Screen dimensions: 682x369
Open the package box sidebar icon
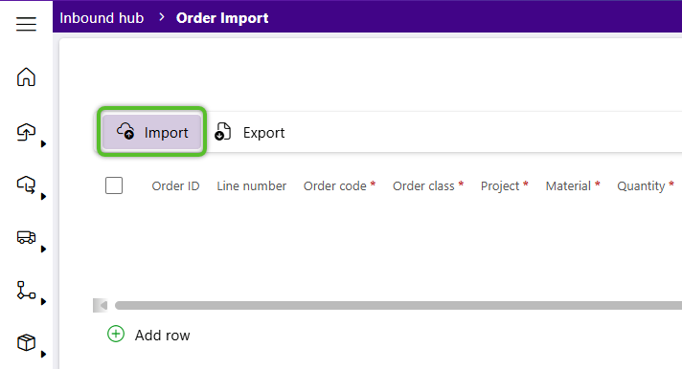26,342
